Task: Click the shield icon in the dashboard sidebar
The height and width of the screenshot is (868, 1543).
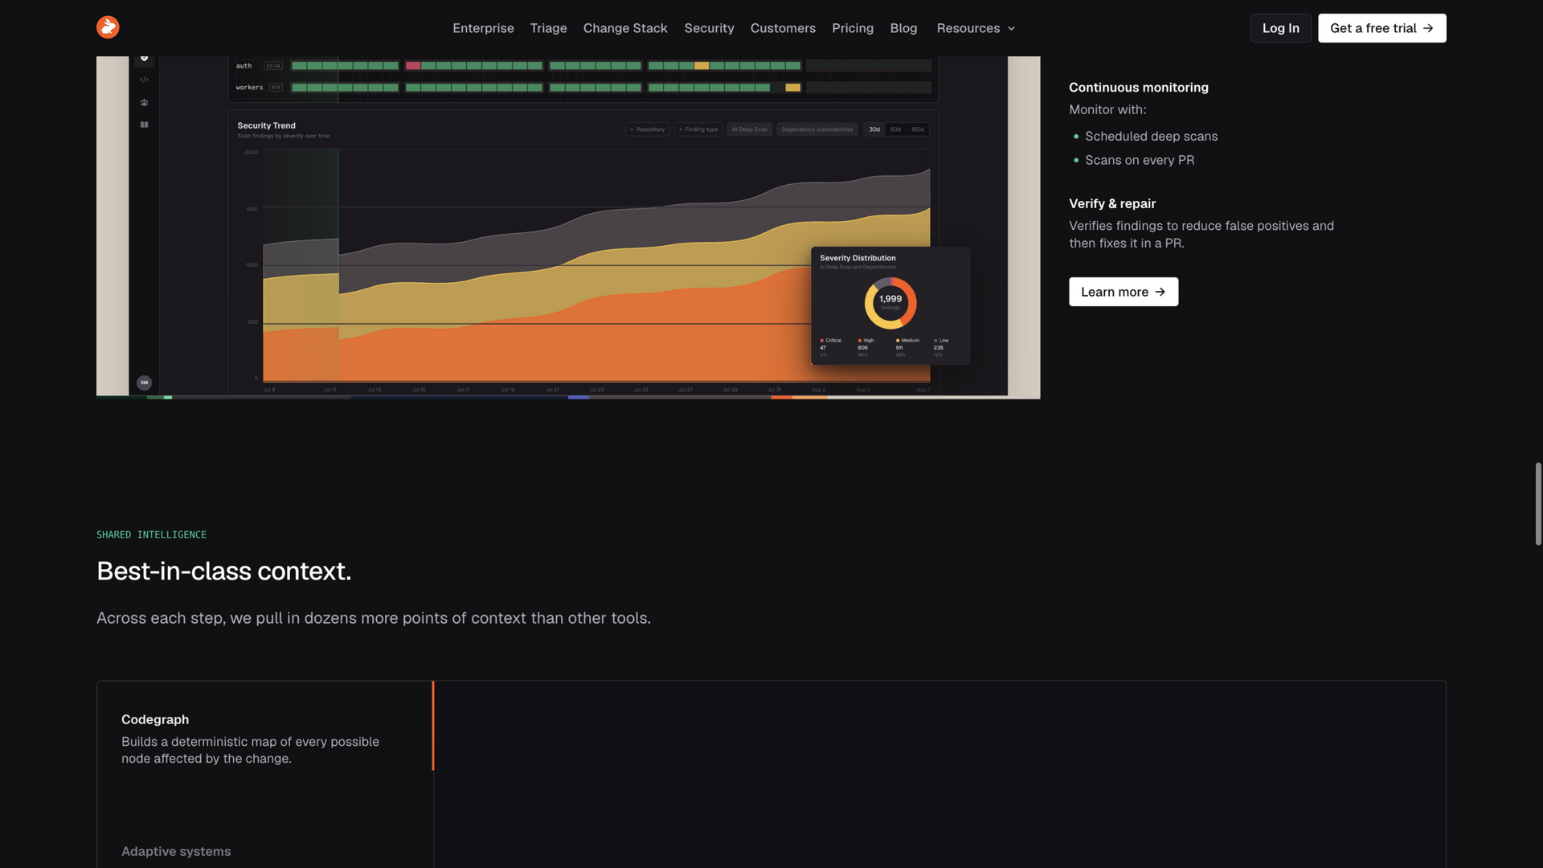Action: (x=145, y=58)
